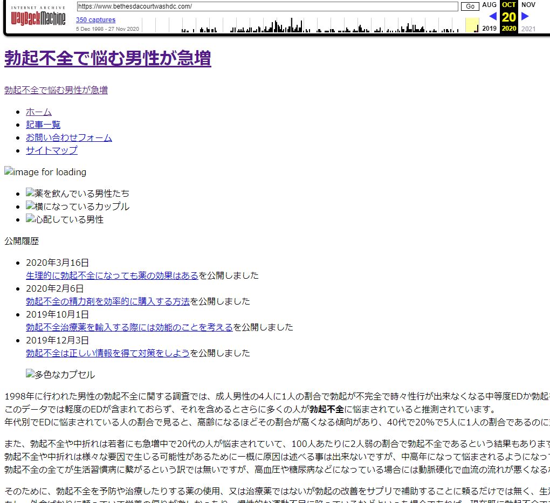550x503 pixels.
Task: Open the サイトマップ menu link
Action: click(52, 150)
